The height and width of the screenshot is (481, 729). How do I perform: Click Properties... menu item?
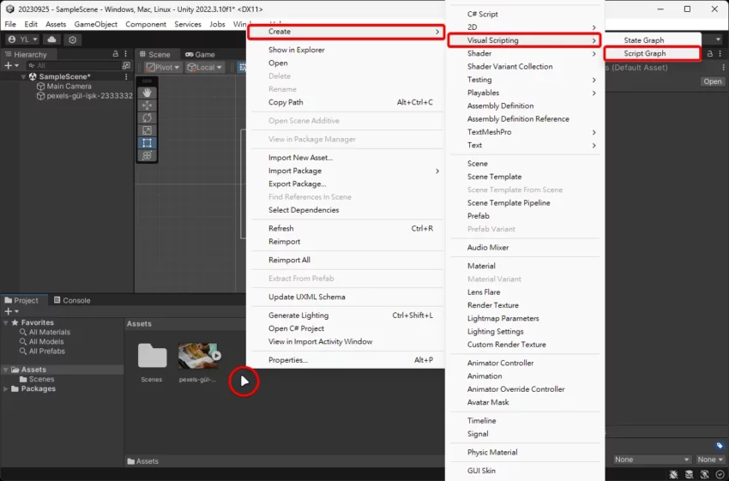(346, 360)
